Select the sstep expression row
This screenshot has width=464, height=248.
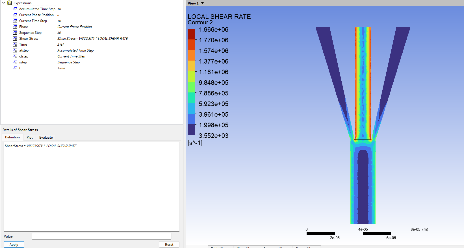tap(23, 62)
